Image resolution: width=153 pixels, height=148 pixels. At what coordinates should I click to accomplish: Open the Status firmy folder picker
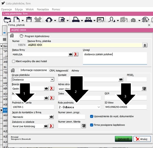click(x=70, y=54)
